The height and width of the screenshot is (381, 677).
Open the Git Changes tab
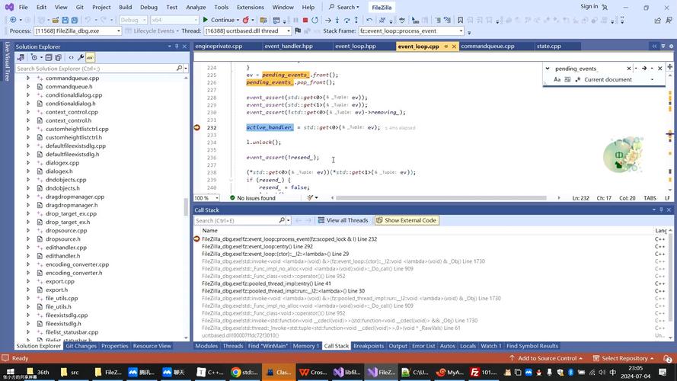click(x=81, y=346)
